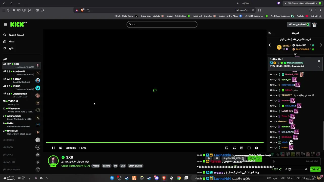Open YZNSA Dead By Daylight channel
Screen dimensions: 324x182
(21, 80)
